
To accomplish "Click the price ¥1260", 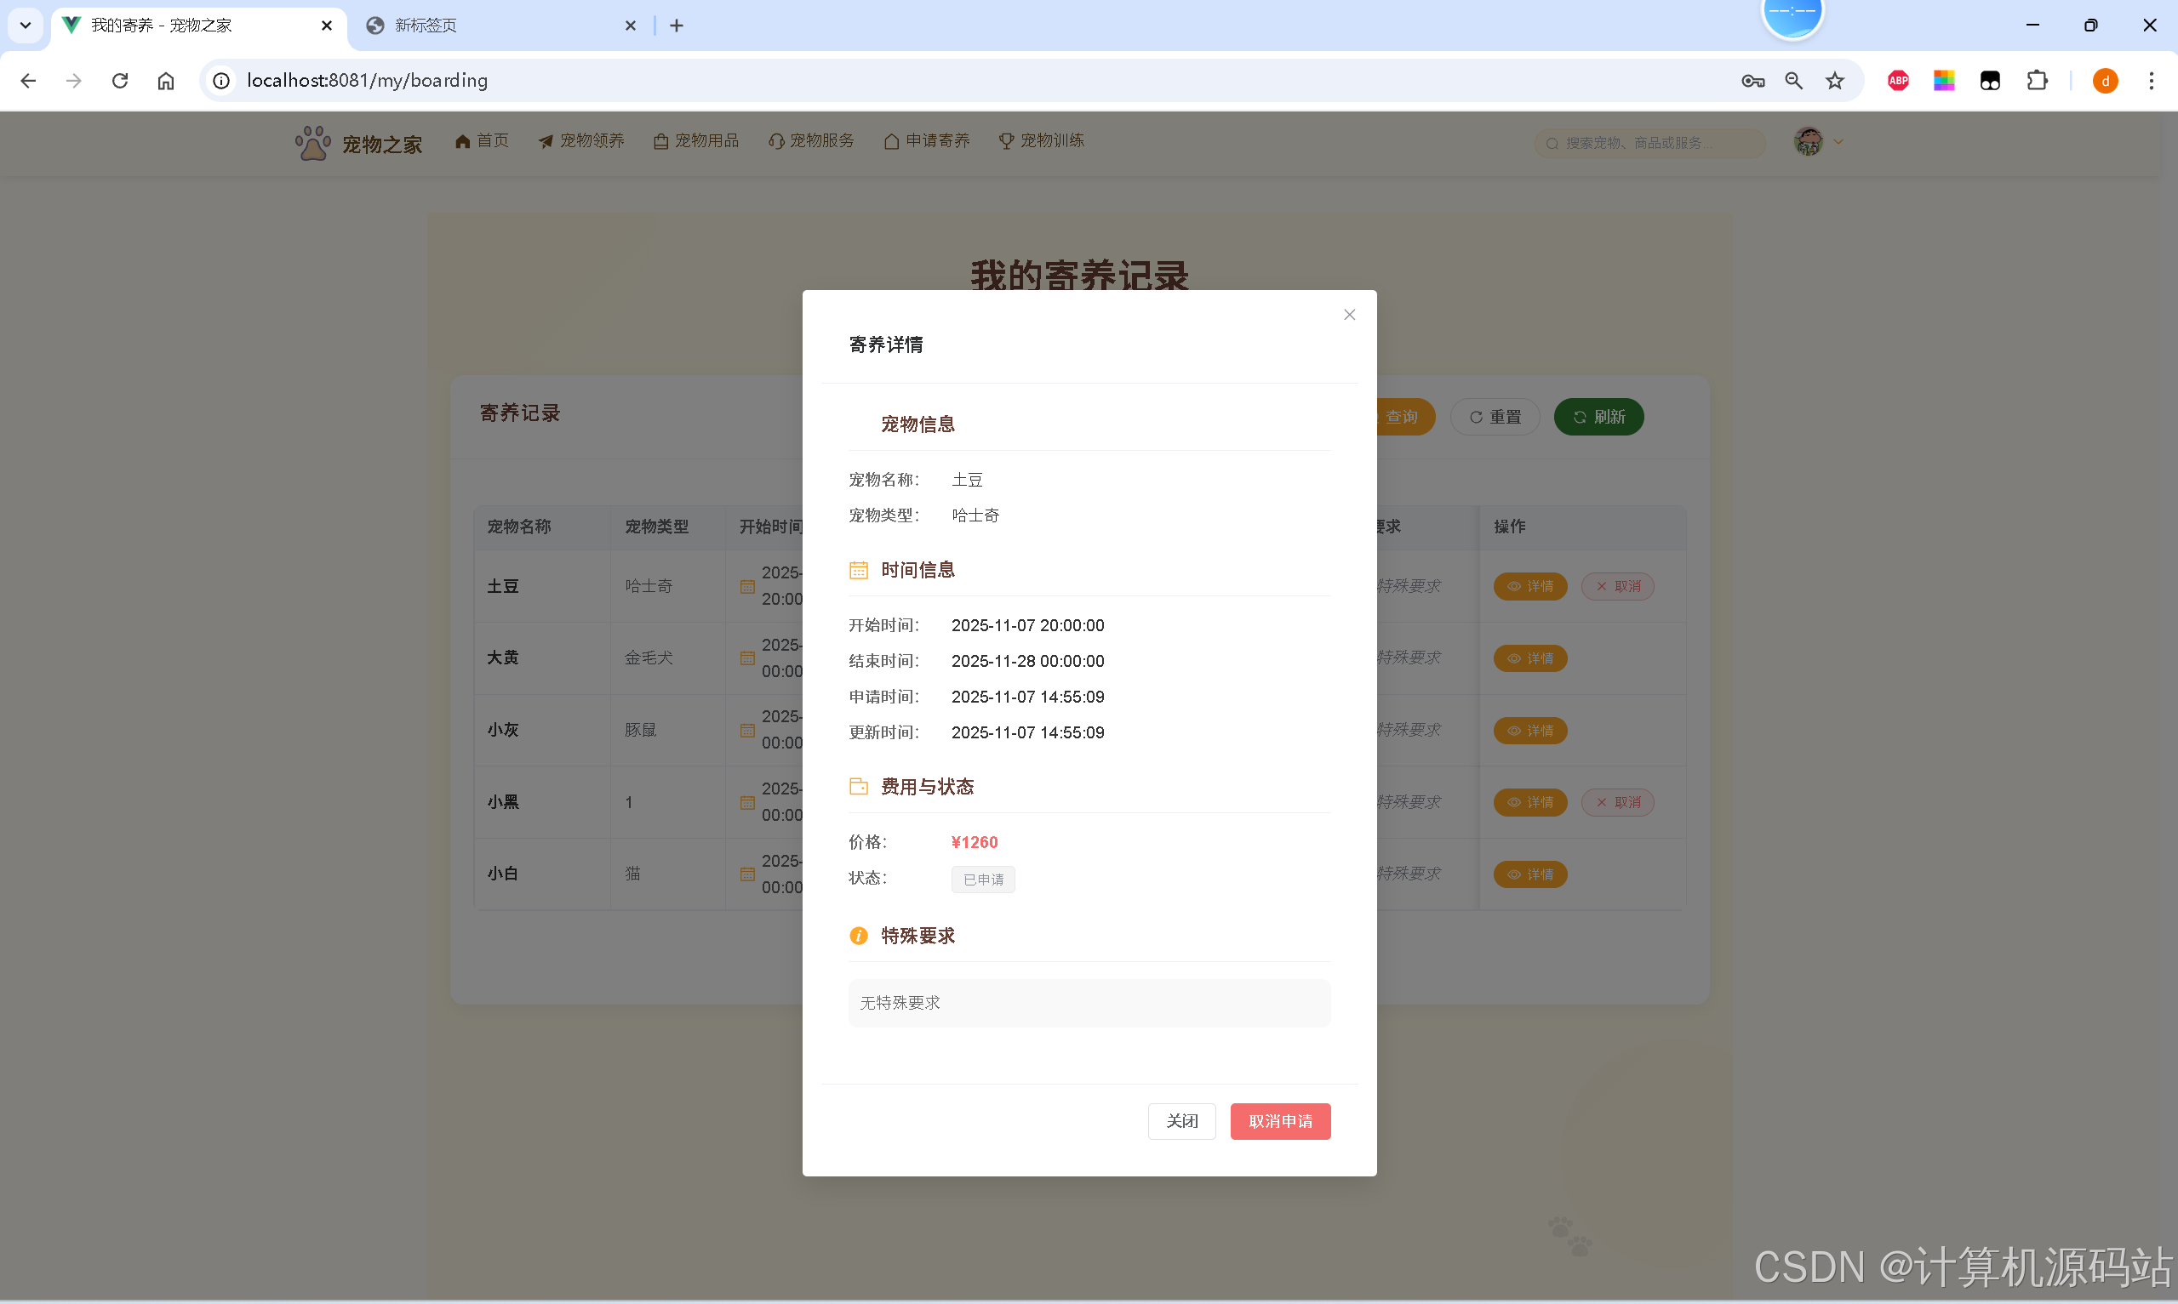I will (x=974, y=842).
